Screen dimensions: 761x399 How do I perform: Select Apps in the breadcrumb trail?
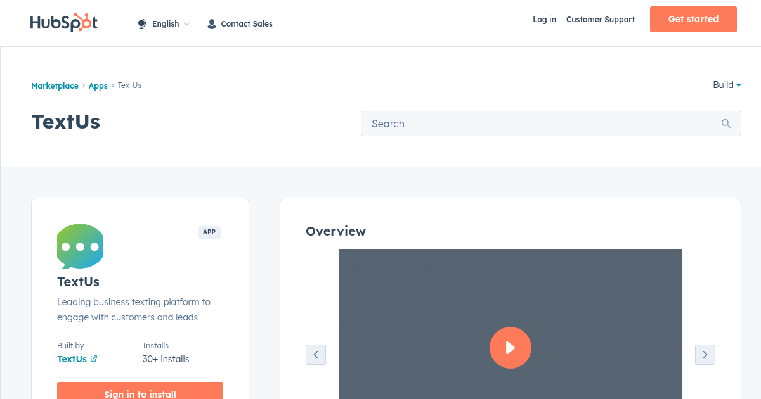pos(98,85)
